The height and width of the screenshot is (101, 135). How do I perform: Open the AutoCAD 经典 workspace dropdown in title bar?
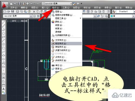coord(57,4)
